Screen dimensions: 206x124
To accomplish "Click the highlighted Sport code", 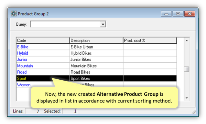I will pyautogui.click(x=22, y=78).
